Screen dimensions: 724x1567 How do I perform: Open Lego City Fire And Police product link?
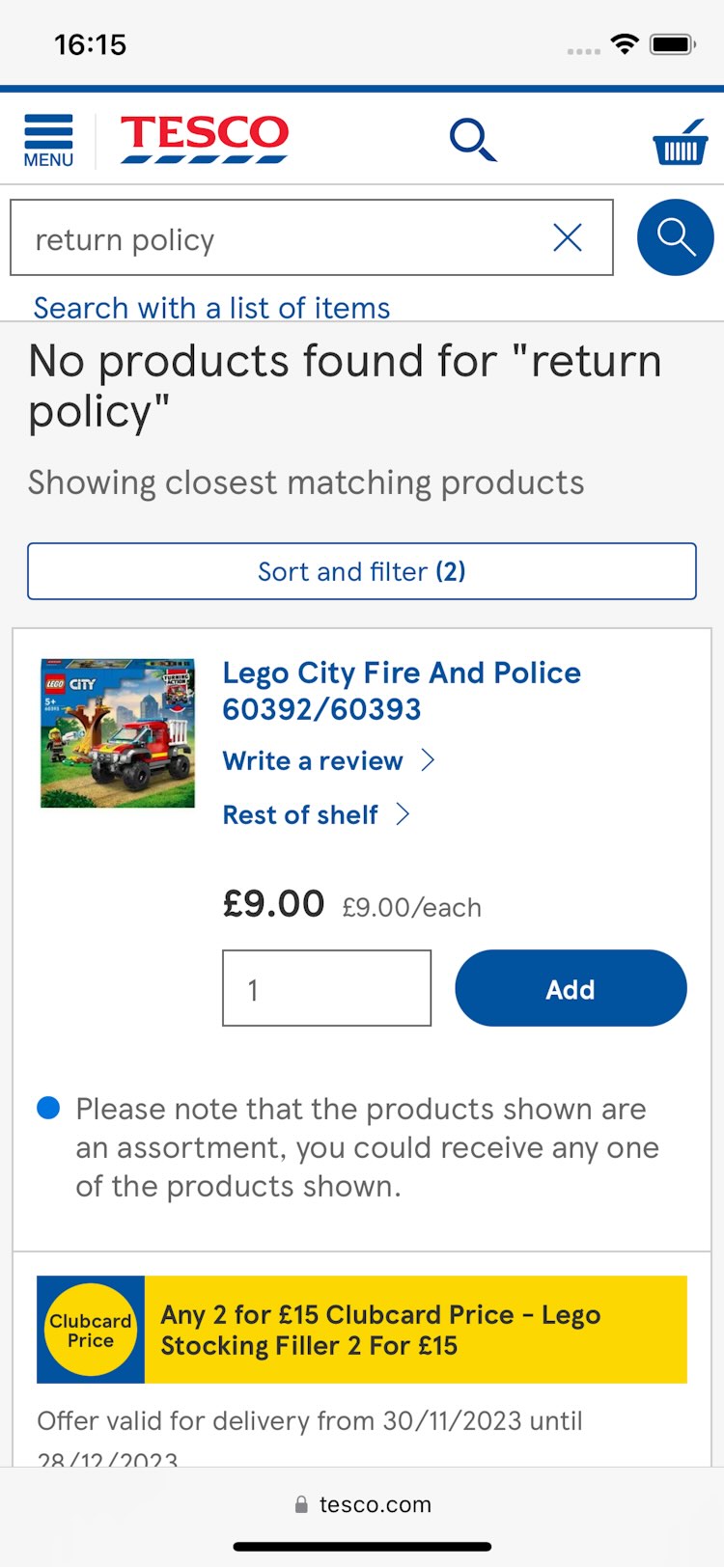402,691
